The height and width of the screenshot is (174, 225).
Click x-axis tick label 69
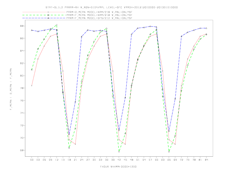[175, 160]
